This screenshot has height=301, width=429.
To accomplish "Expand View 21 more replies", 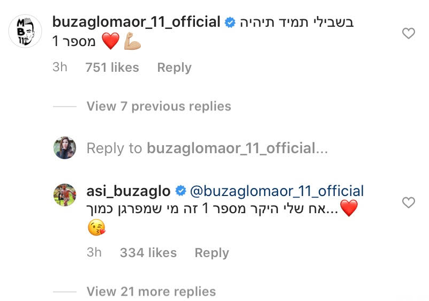I will [151, 291].
